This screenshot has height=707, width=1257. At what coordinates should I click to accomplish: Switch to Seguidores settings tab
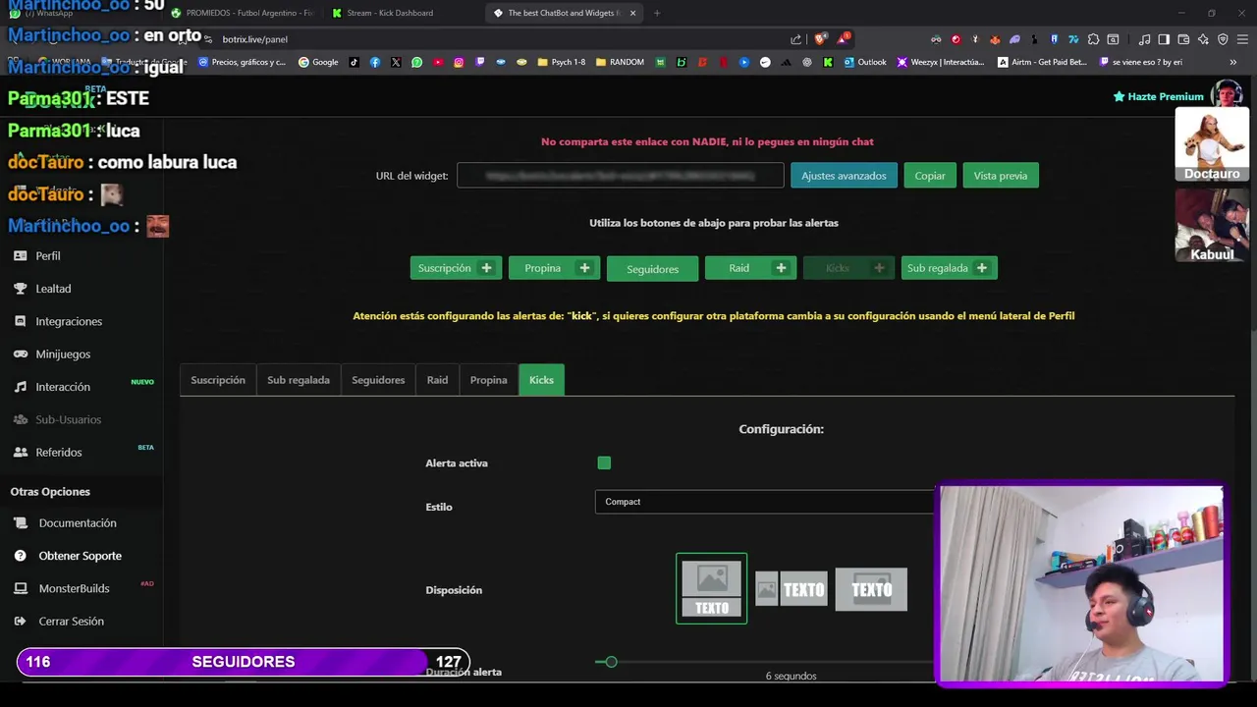[x=378, y=380]
